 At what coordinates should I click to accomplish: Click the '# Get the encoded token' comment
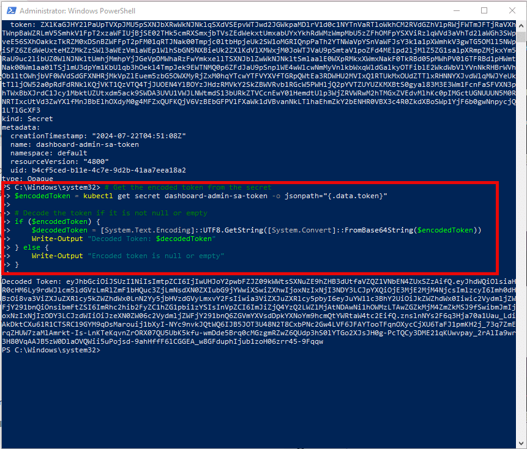[x=188, y=187]
